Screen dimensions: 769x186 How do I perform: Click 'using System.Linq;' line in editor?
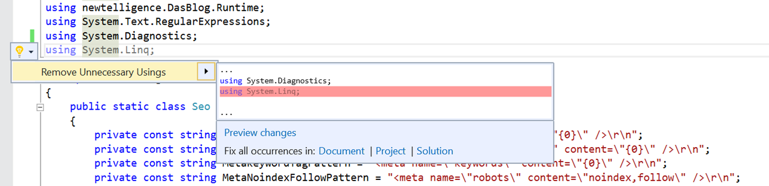pyautogui.click(x=100, y=50)
